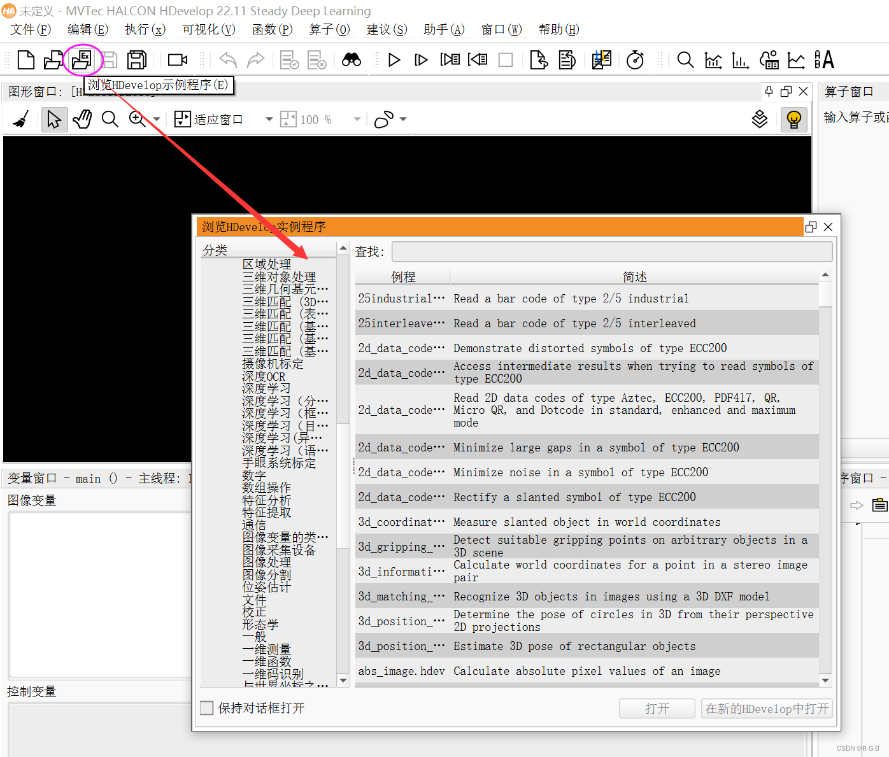Screen dimensions: 889x757
Task: Open the line profile chart icon
Action: [796, 60]
